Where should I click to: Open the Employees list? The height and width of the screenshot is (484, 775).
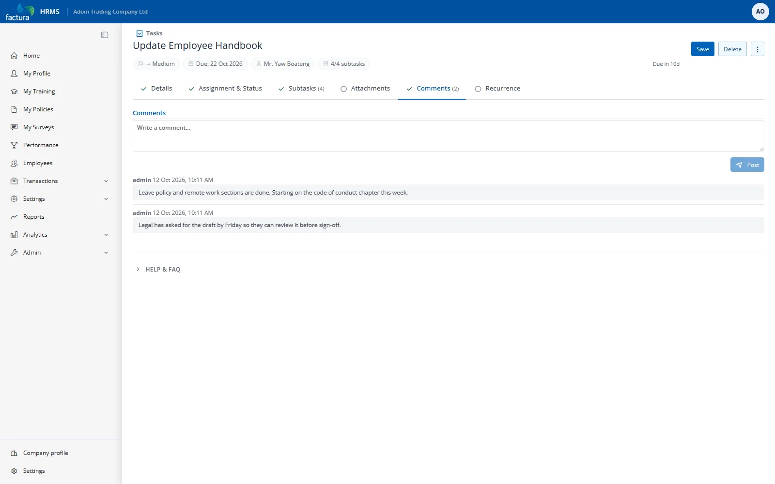tap(38, 163)
